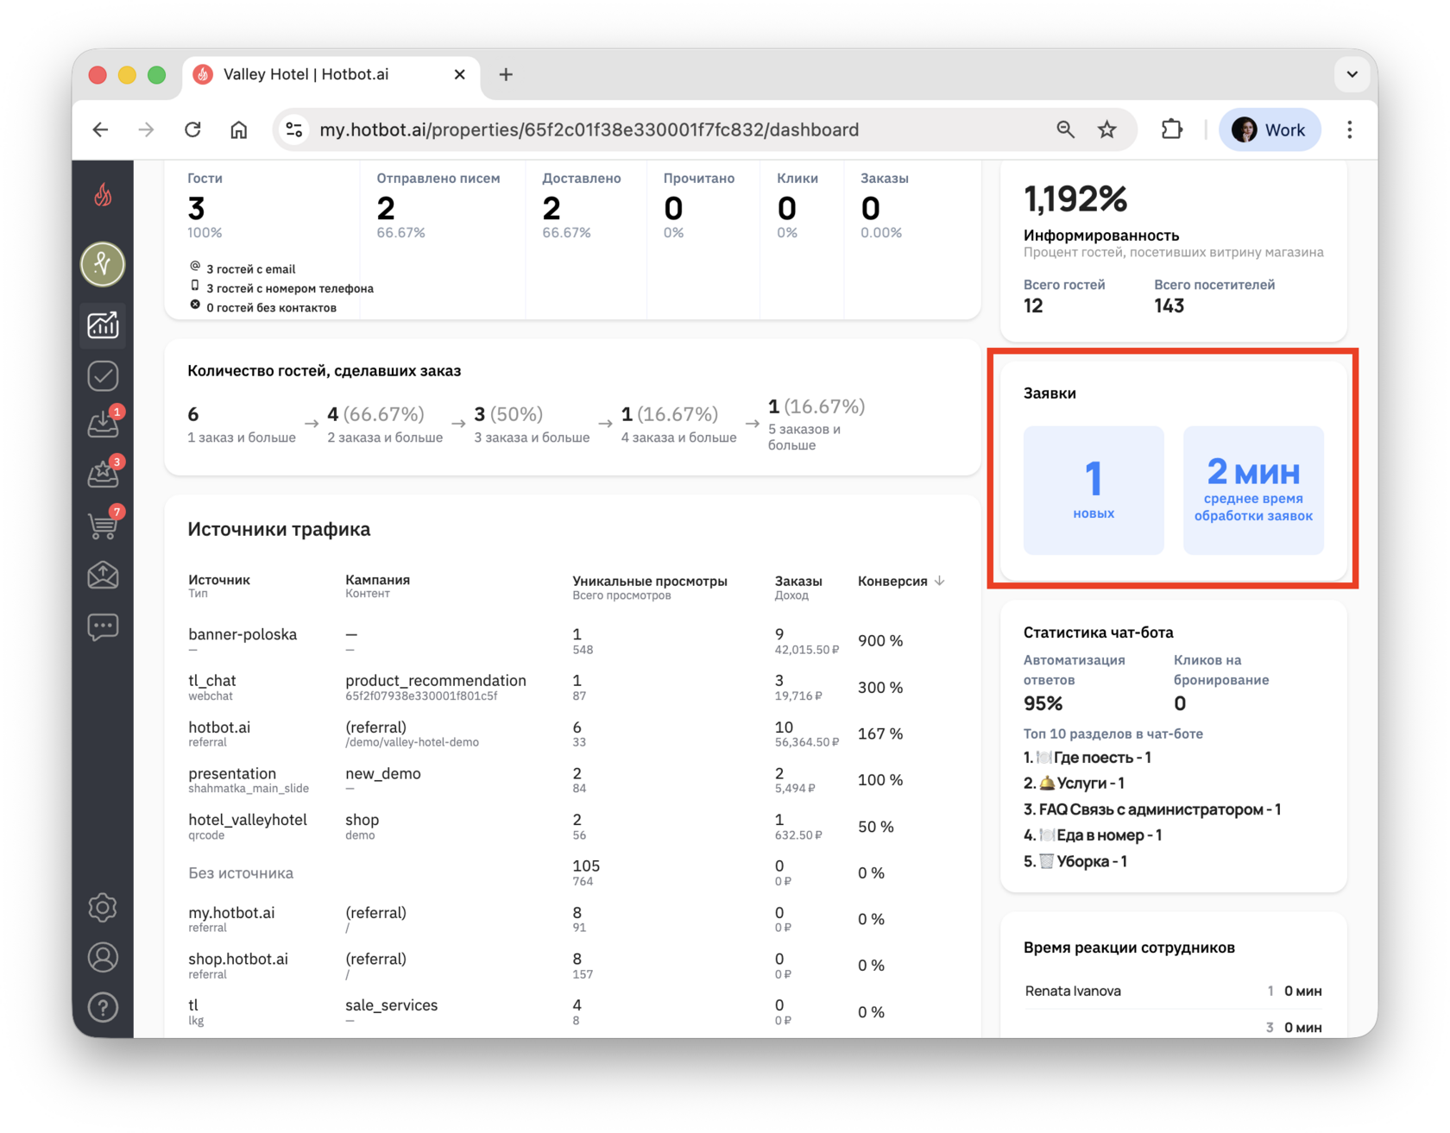Open the help question mark icon
1450x1133 pixels.
point(103,1007)
